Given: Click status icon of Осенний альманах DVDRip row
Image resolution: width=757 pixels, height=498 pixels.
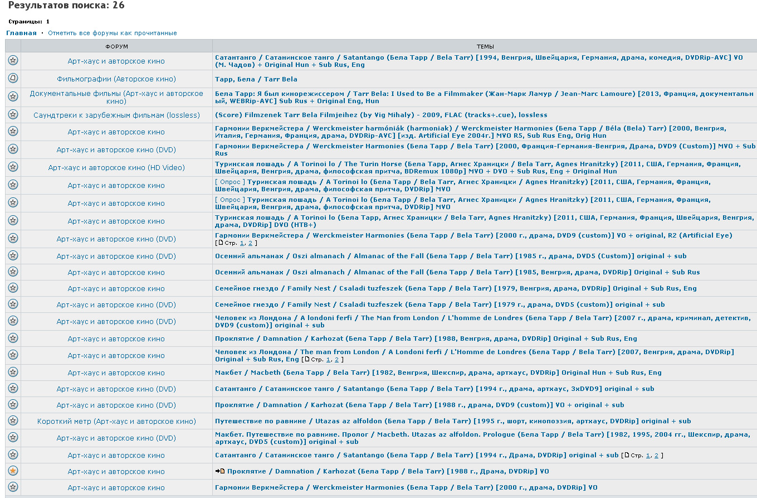Looking at the screenshot, I should pyautogui.click(x=13, y=272).
